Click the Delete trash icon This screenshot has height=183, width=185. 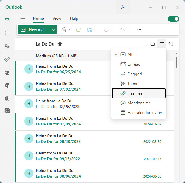point(64,30)
